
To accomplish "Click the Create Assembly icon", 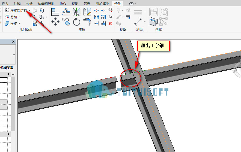I will [153, 12].
